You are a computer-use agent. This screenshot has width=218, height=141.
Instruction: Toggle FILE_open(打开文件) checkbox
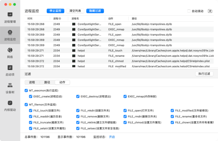(125, 111)
